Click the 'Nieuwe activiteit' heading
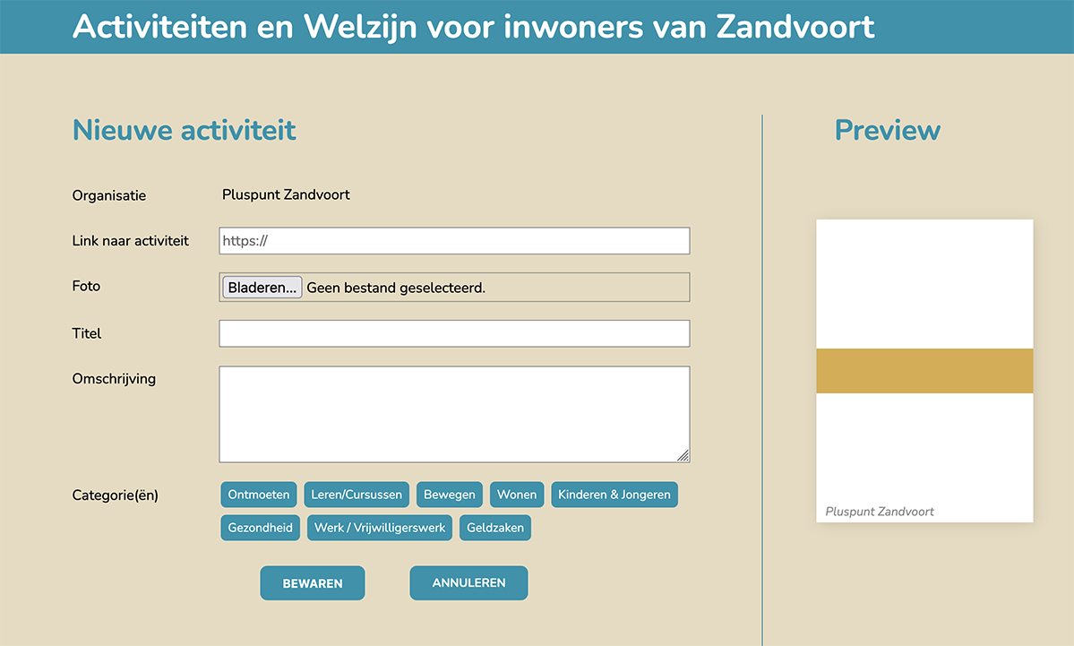Screen dimensions: 1074x646 click(185, 130)
